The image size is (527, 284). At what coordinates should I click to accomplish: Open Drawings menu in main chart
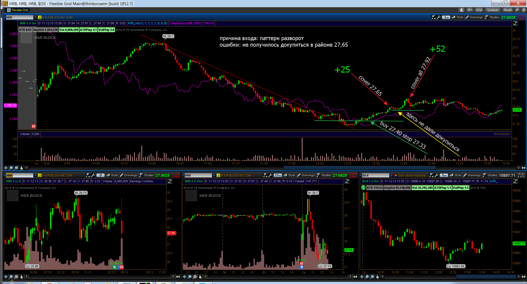(474, 17)
